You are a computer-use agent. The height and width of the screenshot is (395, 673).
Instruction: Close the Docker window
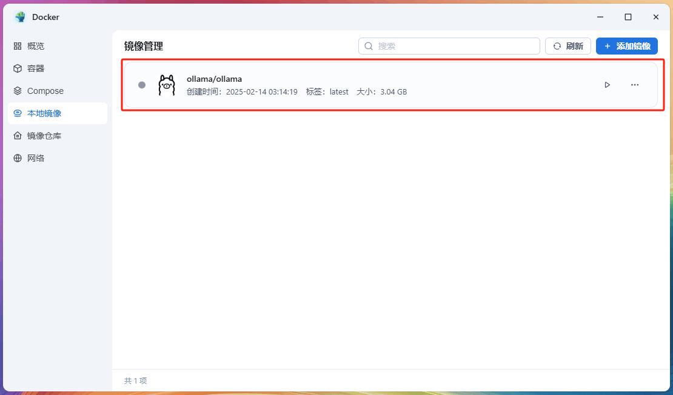[656, 17]
